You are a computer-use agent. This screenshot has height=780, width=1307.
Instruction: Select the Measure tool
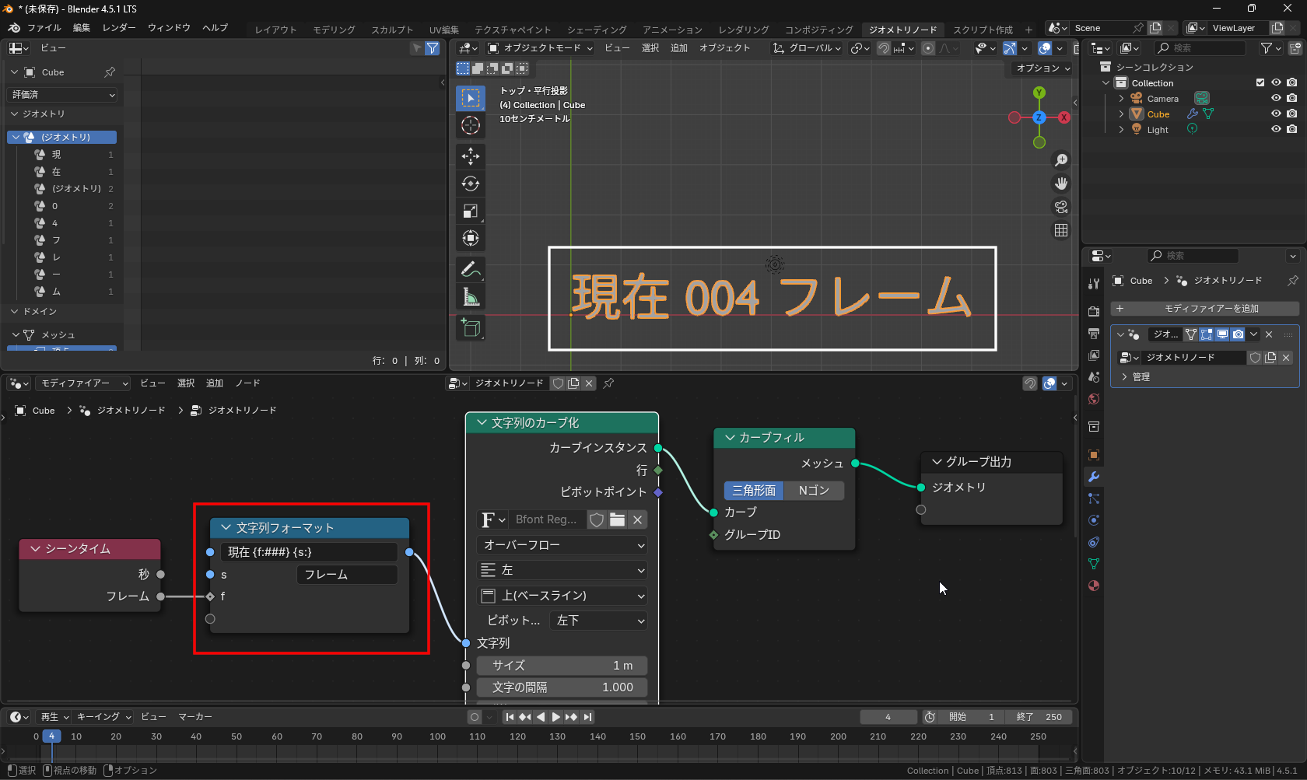tap(470, 296)
